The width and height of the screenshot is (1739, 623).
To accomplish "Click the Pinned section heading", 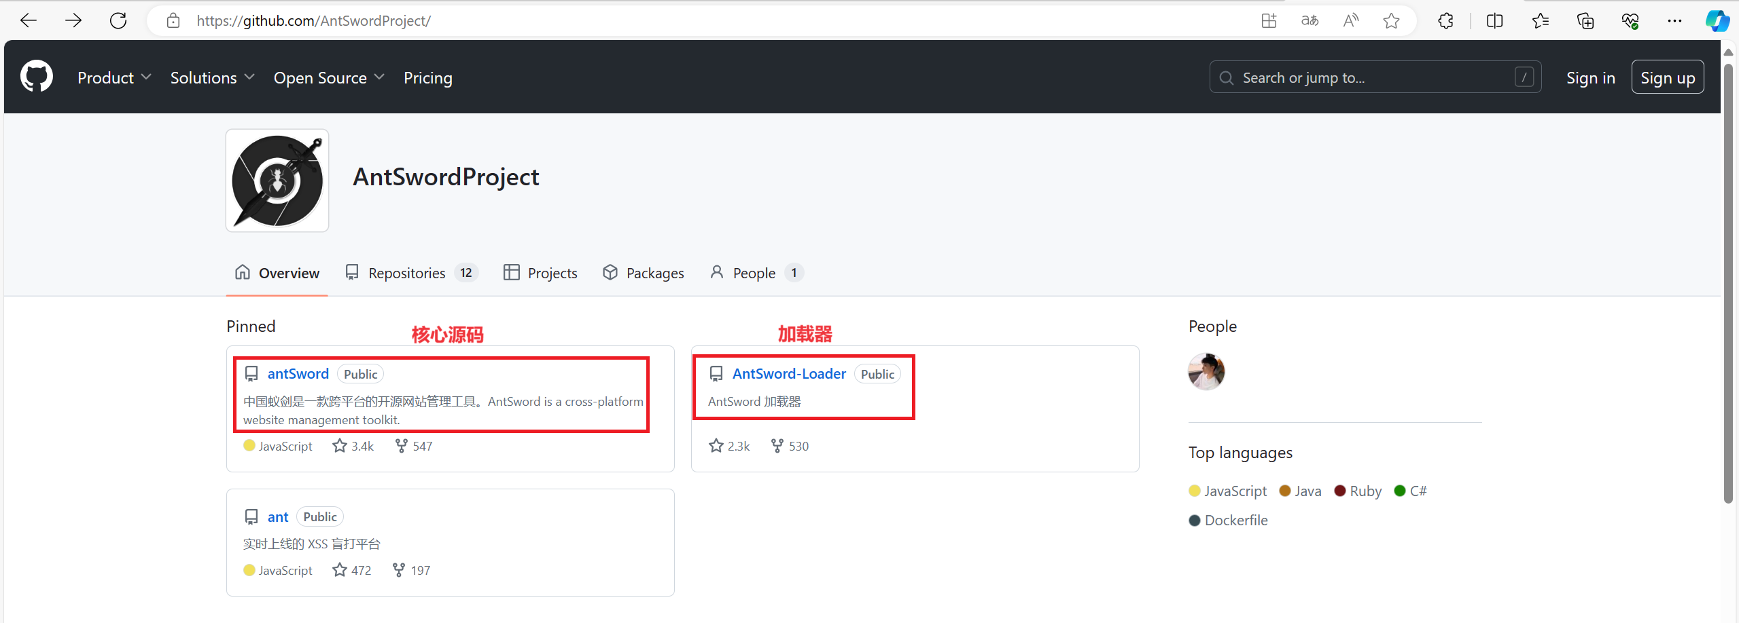I will tap(251, 326).
